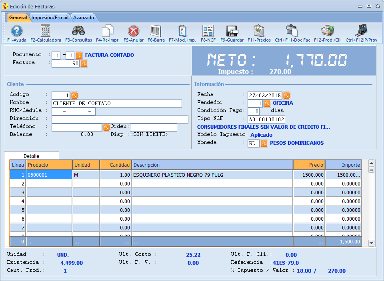This screenshot has height=281, width=384.
Task: Save the invoice with F9-Guardar
Action: (232, 31)
